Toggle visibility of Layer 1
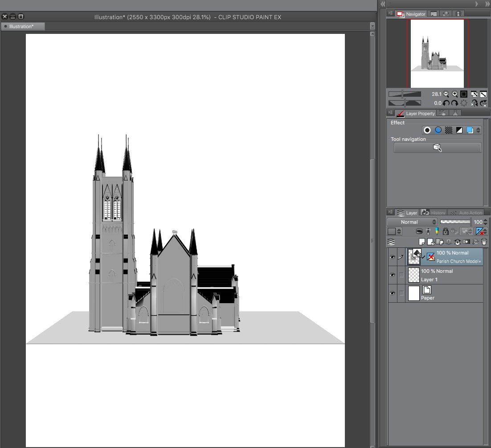 click(392, 275)
